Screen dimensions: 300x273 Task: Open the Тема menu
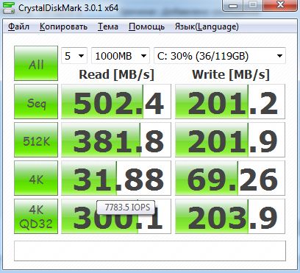pos(108,26)
